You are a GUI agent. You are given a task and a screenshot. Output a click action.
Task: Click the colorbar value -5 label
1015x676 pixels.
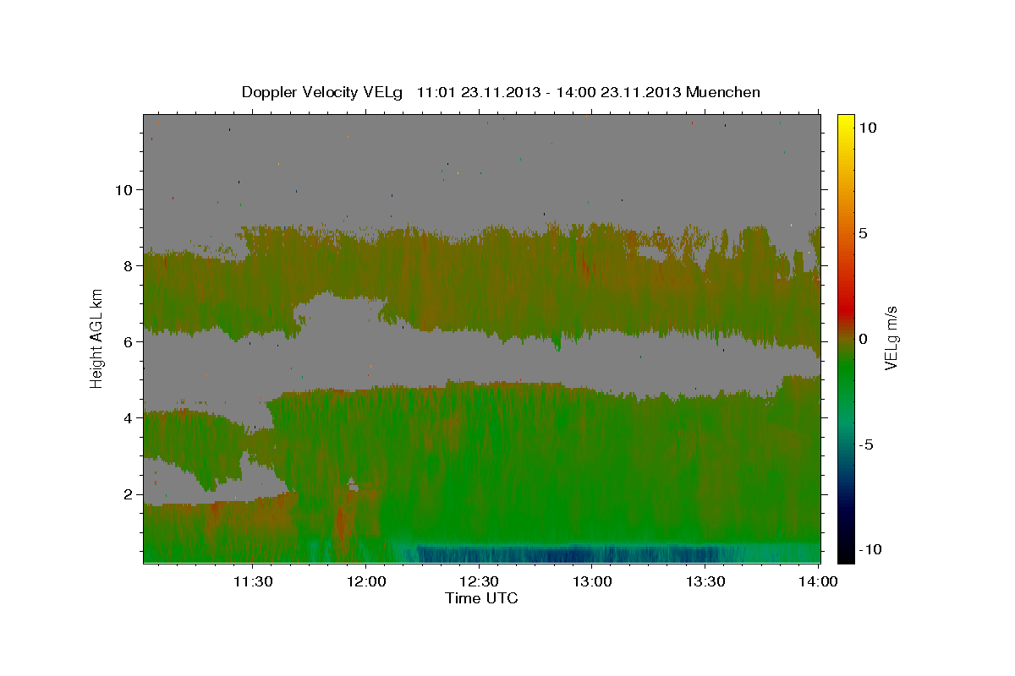[866, 444]
